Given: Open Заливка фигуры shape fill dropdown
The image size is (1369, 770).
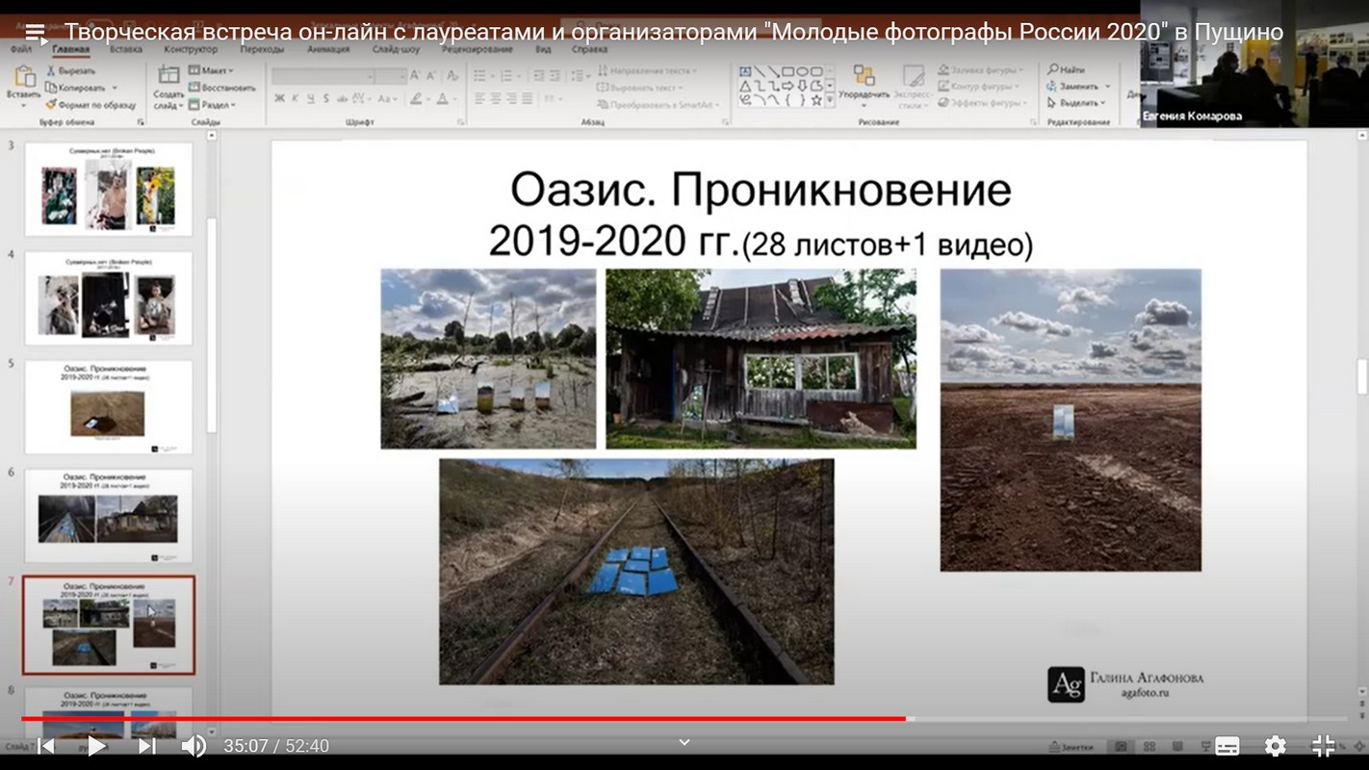Looking at the screenshot, I should [x=981, y=70].
